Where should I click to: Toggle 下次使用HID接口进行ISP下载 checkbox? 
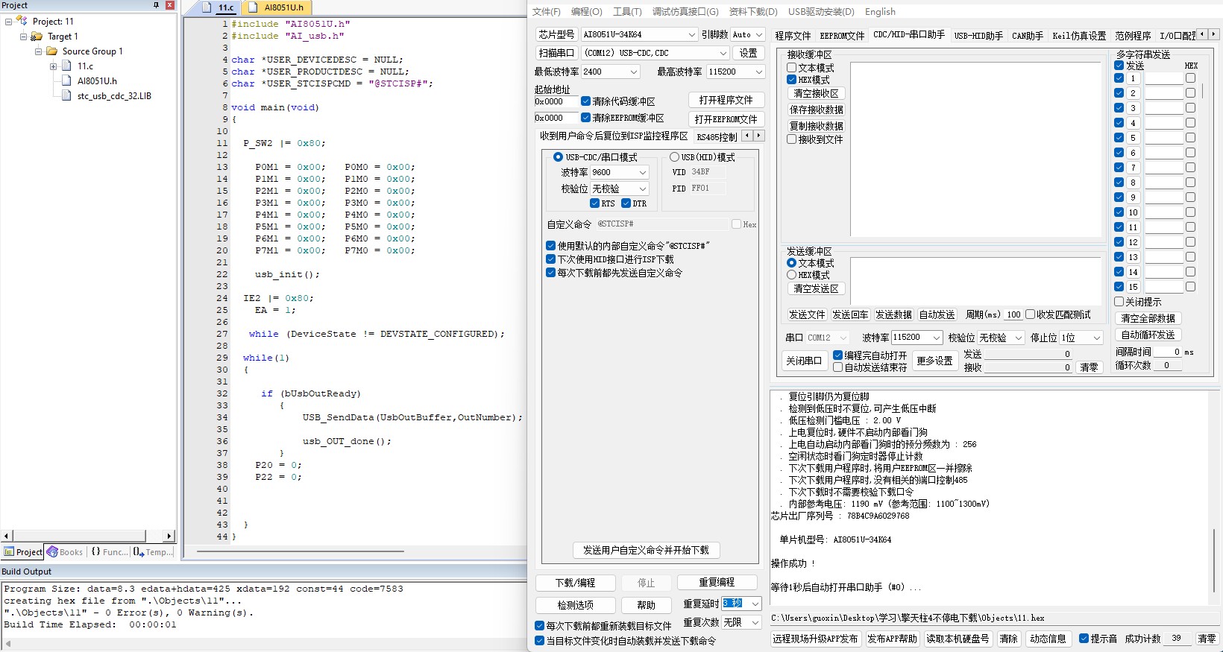pyautogui.click(x=550, y=259)
